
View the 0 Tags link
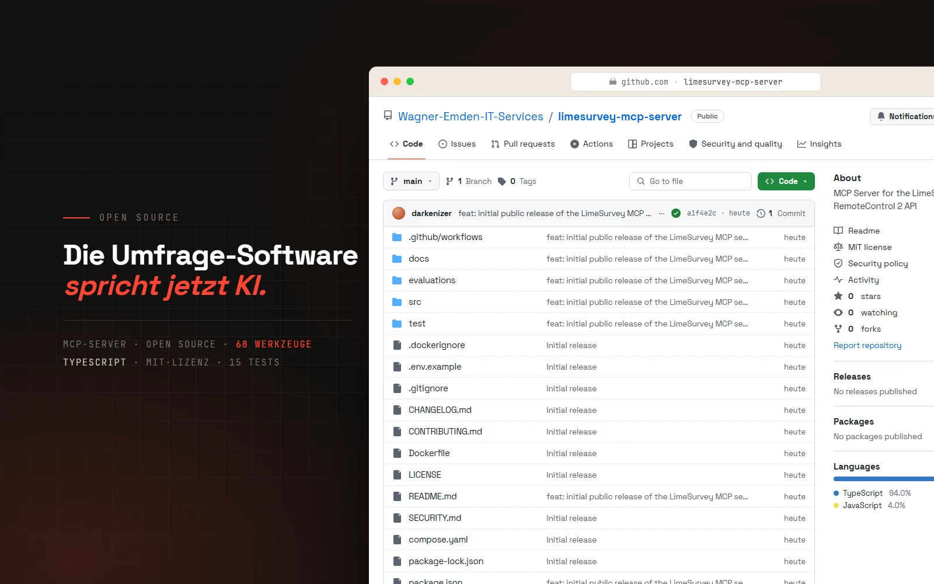[517, 181]
